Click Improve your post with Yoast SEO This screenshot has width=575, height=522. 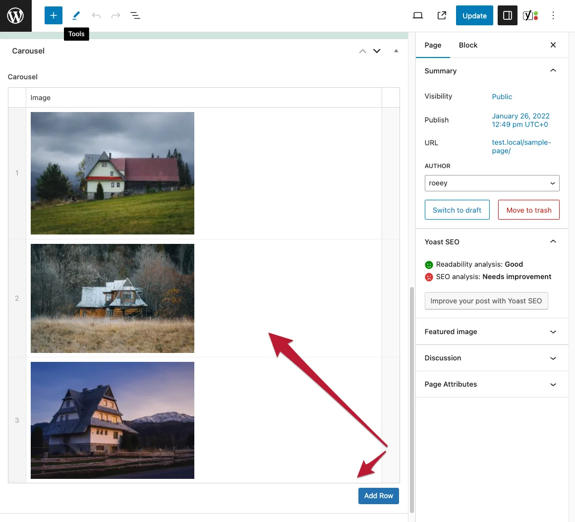(486, 301)
